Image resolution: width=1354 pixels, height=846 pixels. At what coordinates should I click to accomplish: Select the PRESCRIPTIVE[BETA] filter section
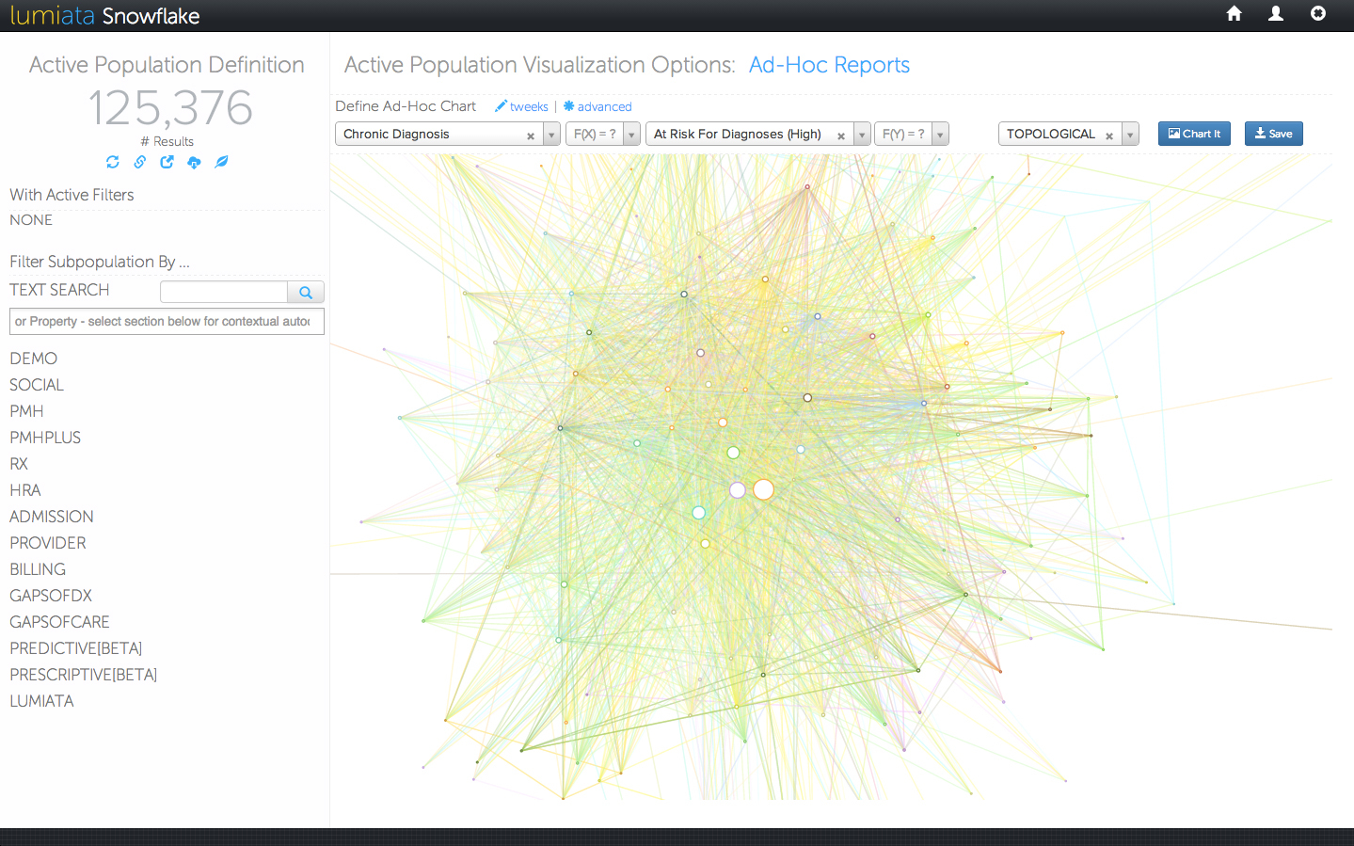click(84, 675)
